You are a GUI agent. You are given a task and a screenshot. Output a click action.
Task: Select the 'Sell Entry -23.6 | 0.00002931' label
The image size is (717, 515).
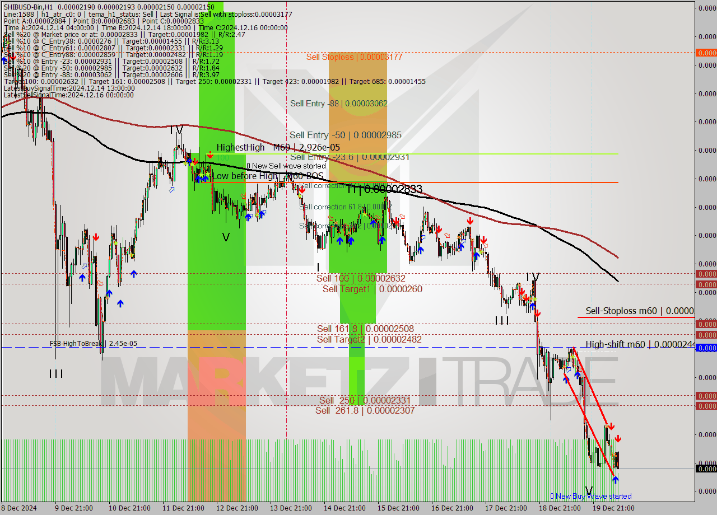pos(350,157)
